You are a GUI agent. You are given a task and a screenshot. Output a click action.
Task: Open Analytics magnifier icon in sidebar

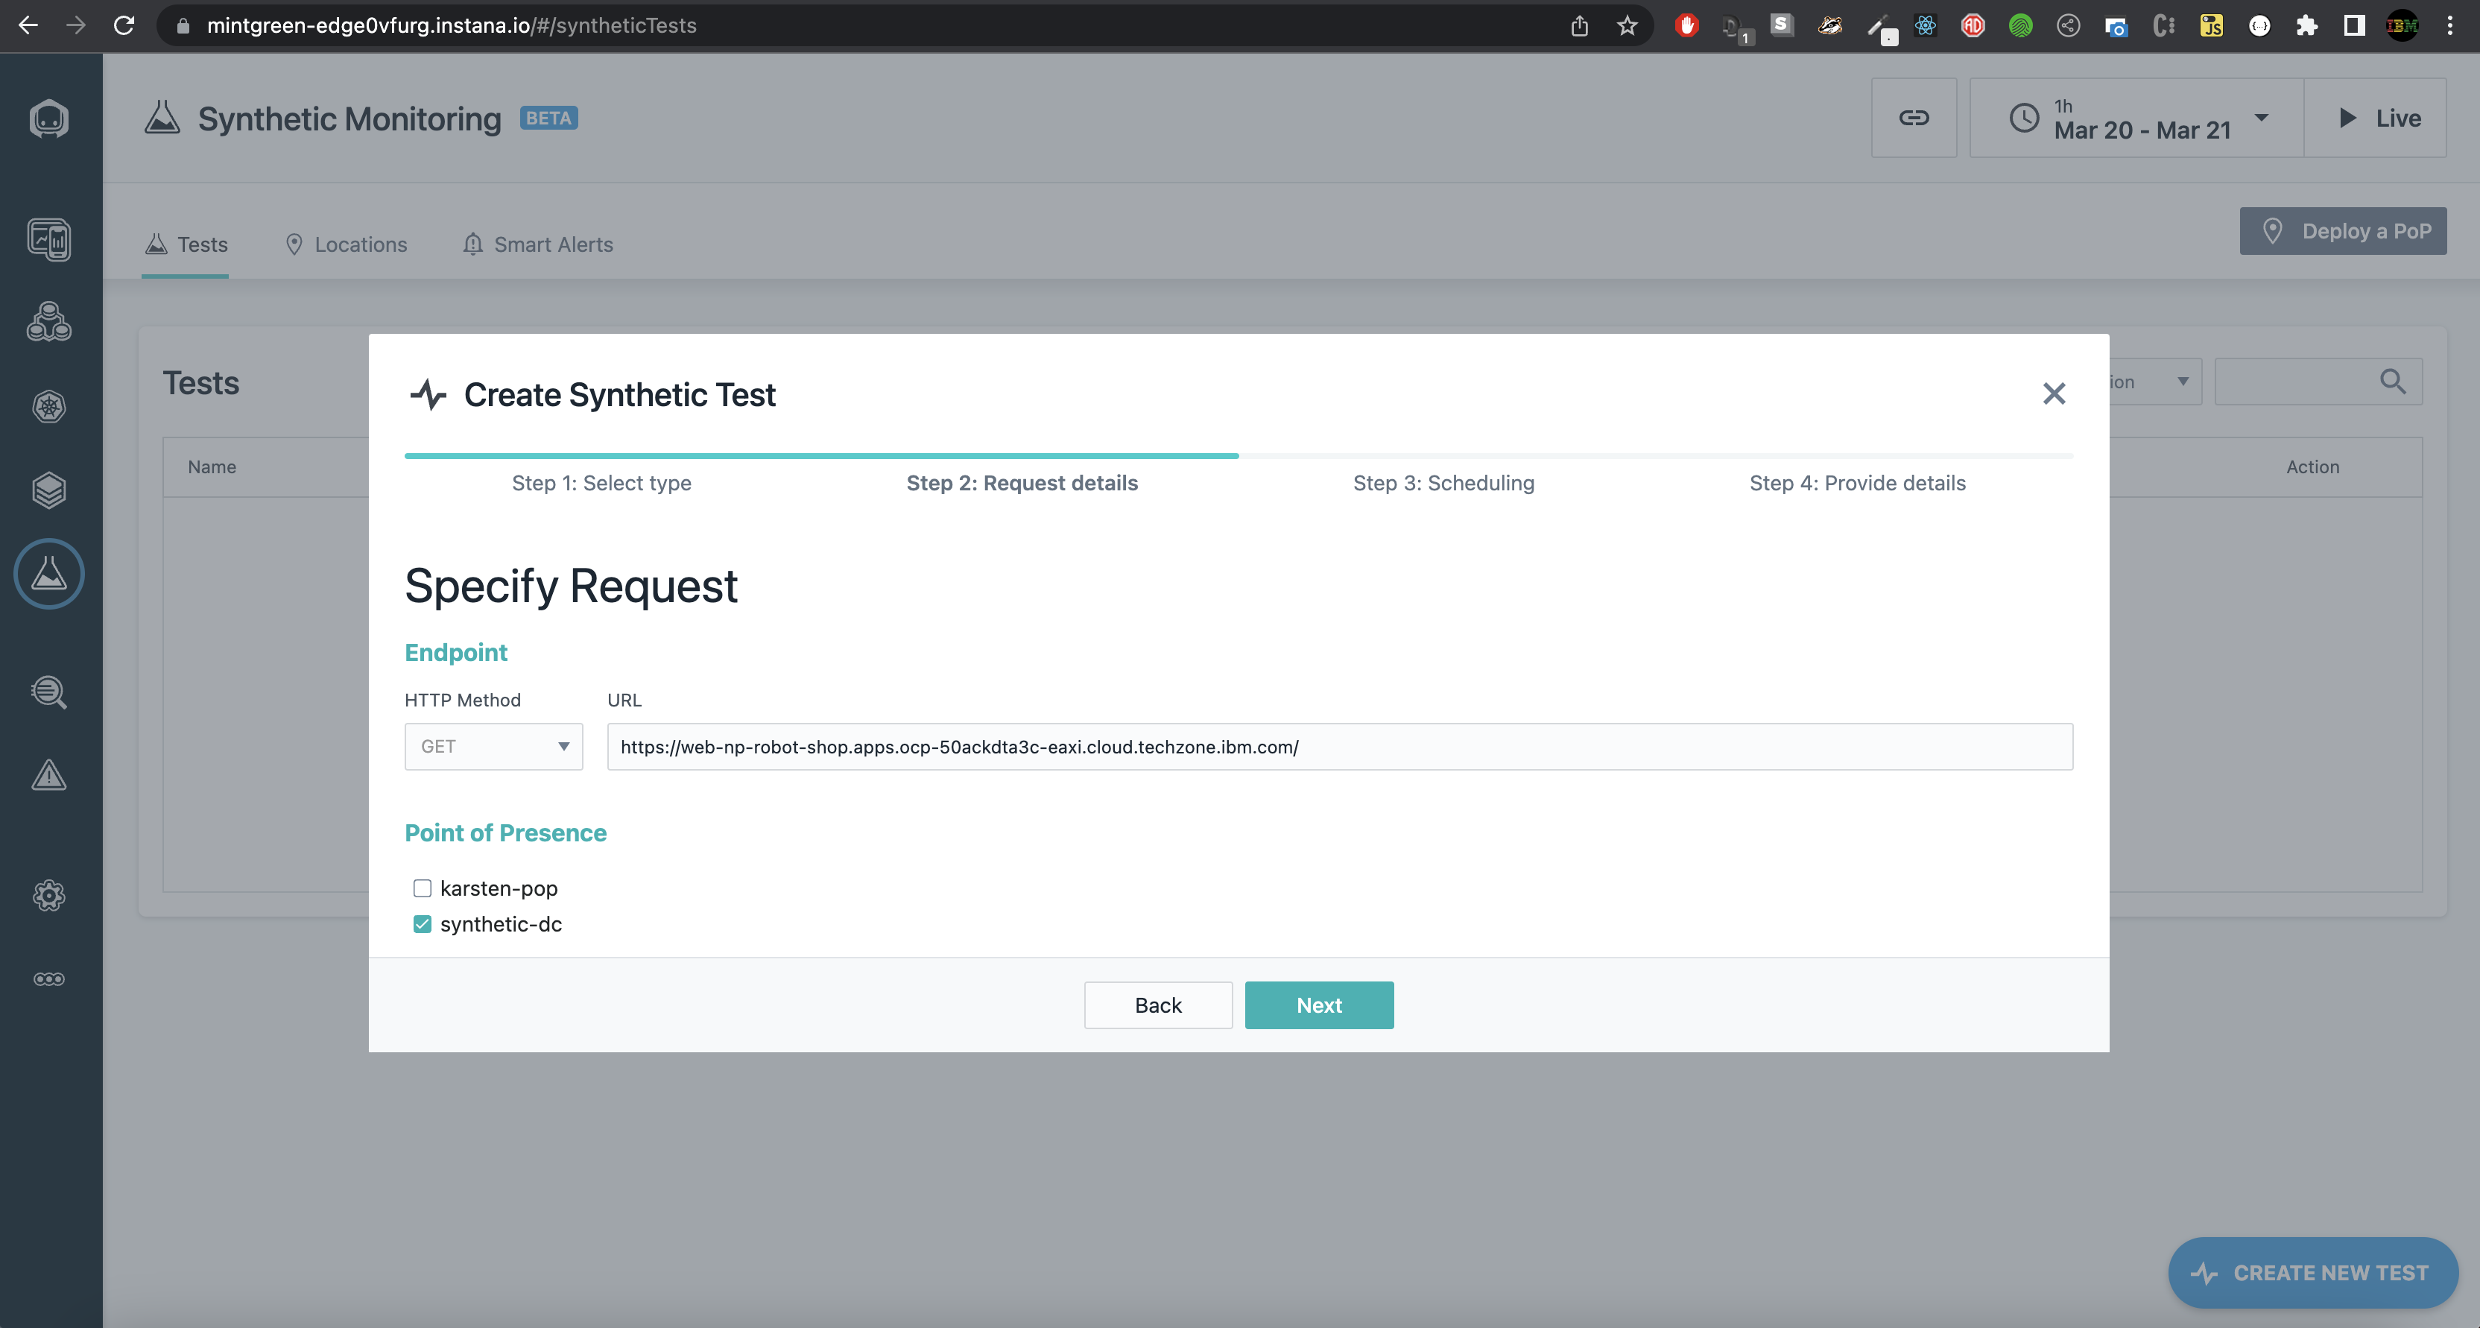click(49, 692)
